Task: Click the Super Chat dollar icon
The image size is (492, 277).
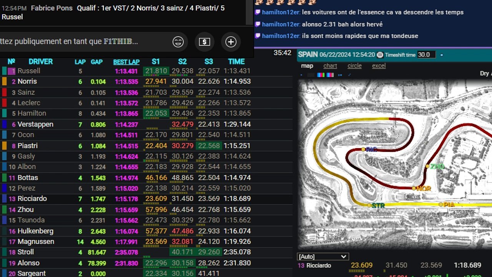Action: pos(204,42)
